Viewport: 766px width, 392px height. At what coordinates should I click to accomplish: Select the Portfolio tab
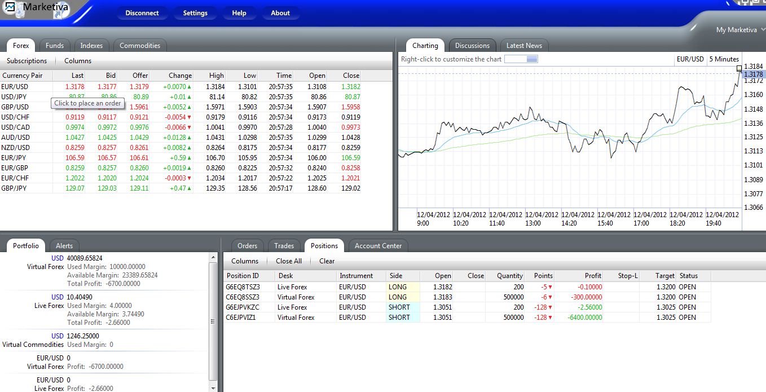(x=26, y=246)
